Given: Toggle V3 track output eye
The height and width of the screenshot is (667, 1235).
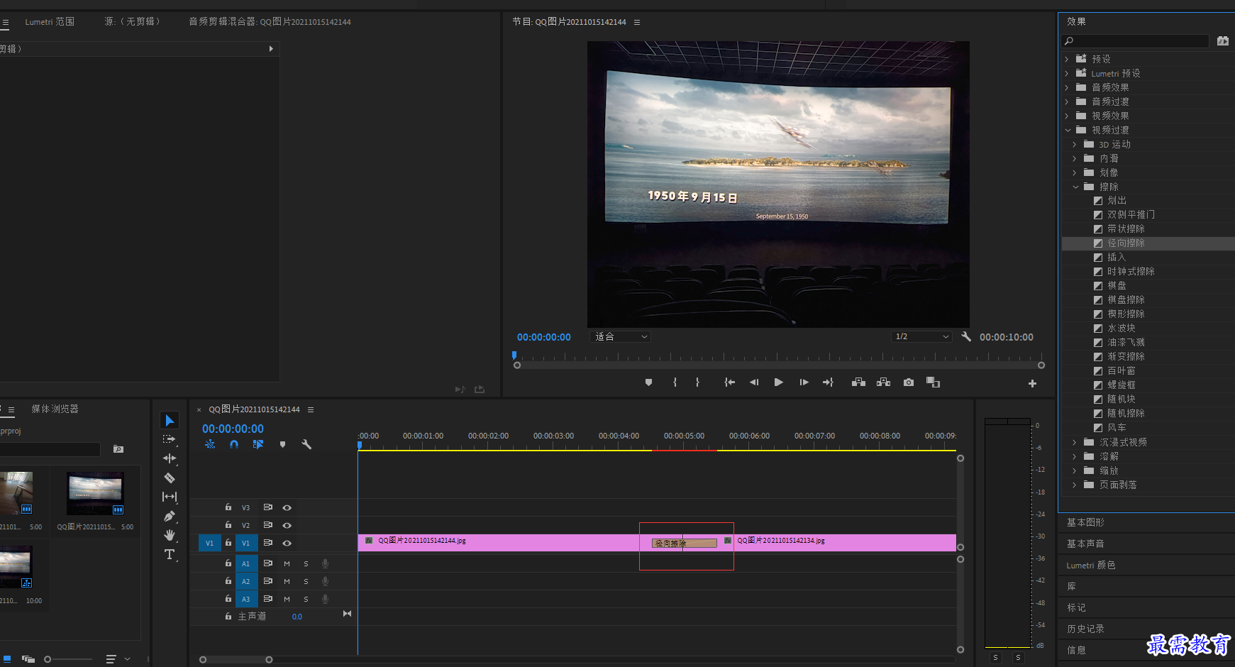Looking at the screenshot, I should pos(287,507).
